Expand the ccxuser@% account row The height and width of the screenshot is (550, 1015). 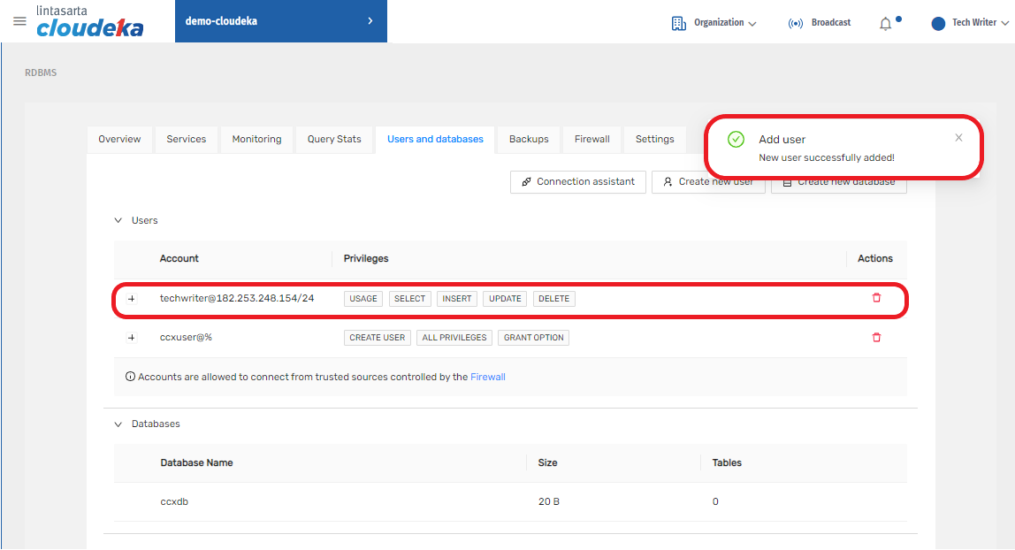pyautogui.click(x=132, y=338)
